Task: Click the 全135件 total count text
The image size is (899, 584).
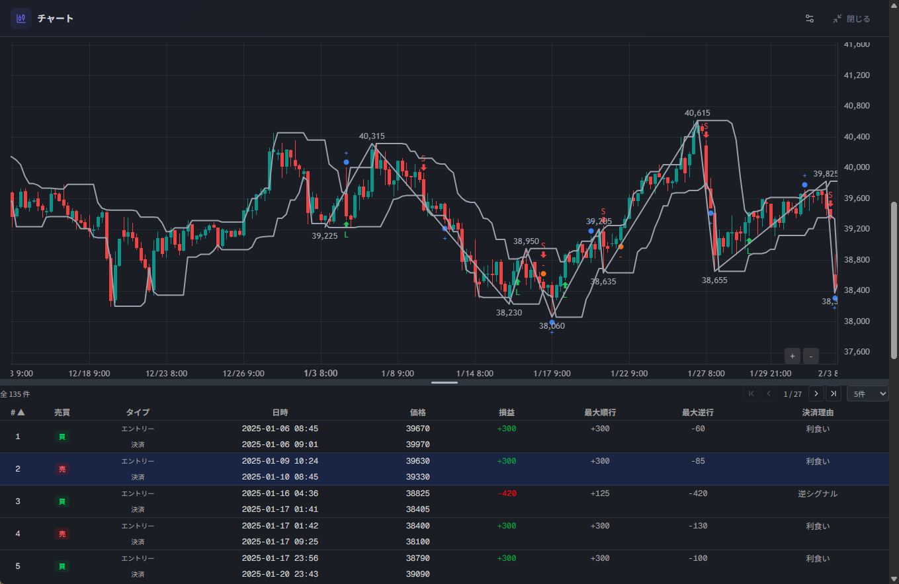Action: point(15,394)
